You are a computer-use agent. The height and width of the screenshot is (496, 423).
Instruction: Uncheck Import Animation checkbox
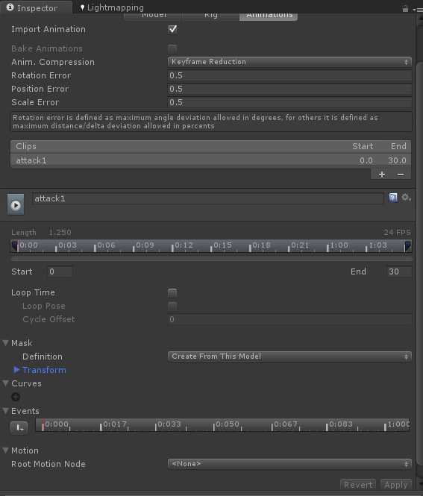tap(172, 29)
